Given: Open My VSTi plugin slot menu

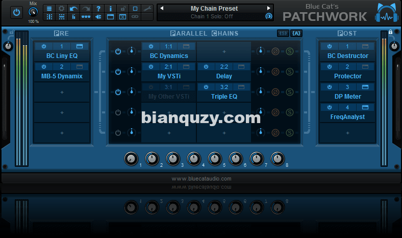Looking at the screenshot, I should tap(169, 76).
